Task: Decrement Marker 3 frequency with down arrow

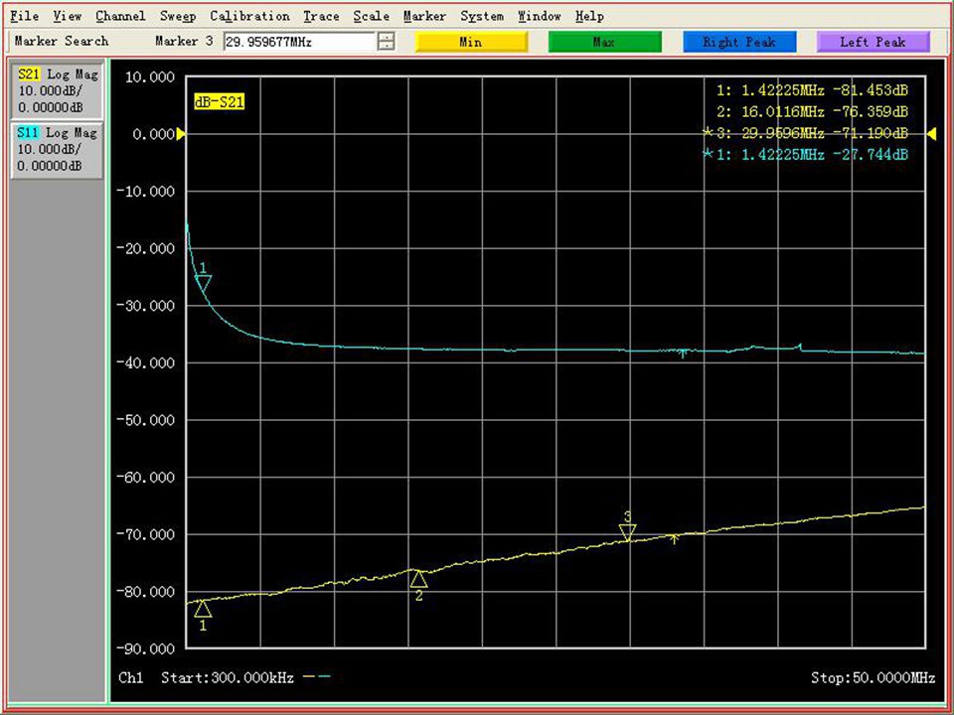Action: (387, 46)
